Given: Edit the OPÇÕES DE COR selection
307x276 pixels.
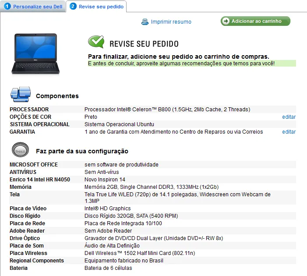Looking at the screenshot, I should point(289,117).
